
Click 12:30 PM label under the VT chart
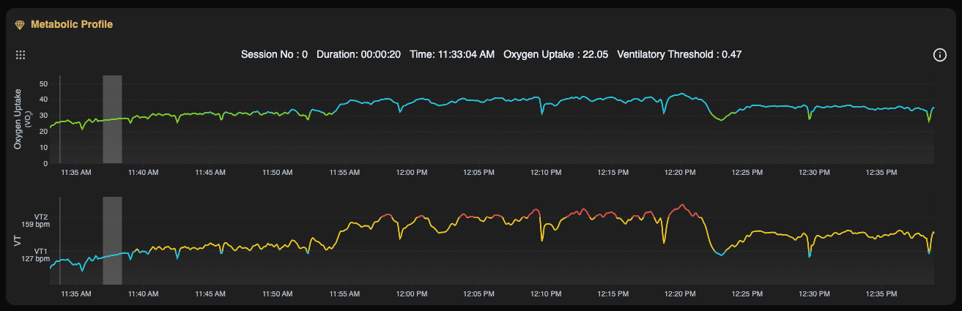814,293
